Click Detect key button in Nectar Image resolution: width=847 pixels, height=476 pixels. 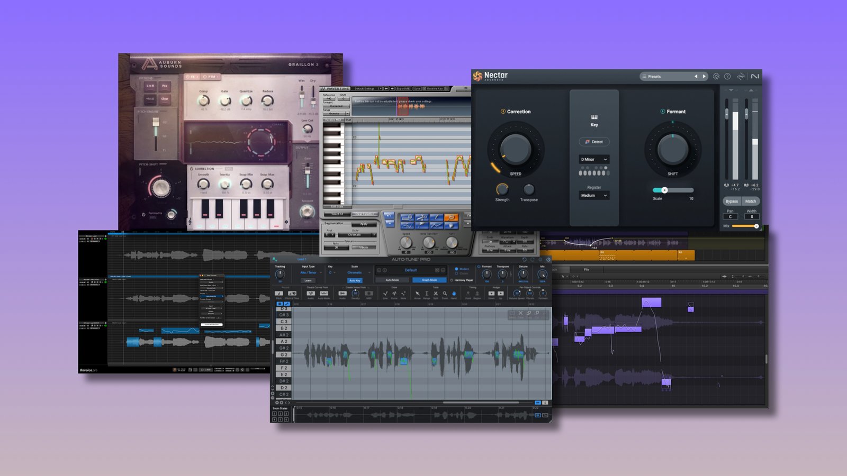tap(594, 142)
